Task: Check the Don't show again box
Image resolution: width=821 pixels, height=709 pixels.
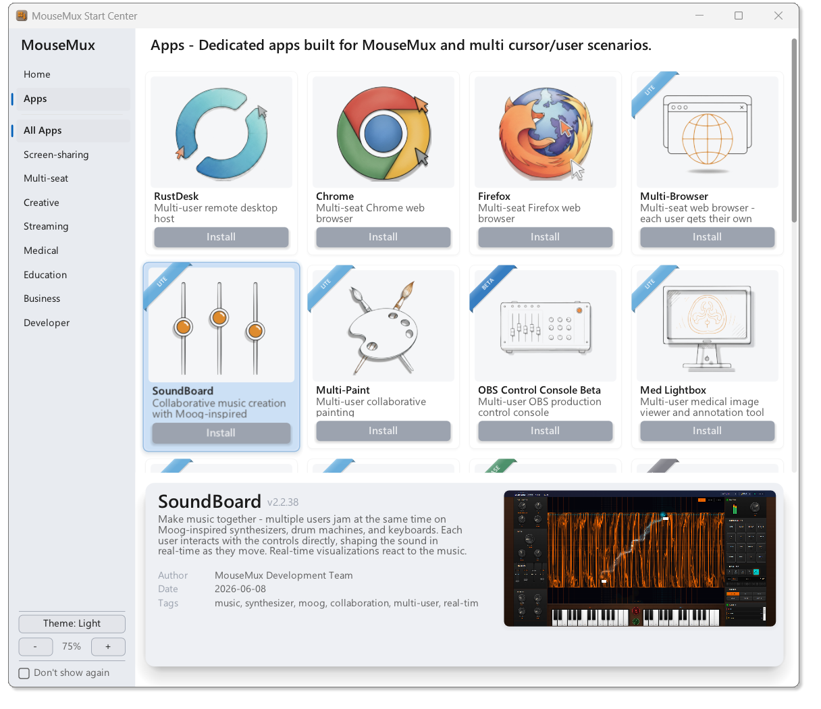Action: tap(24, 673)
